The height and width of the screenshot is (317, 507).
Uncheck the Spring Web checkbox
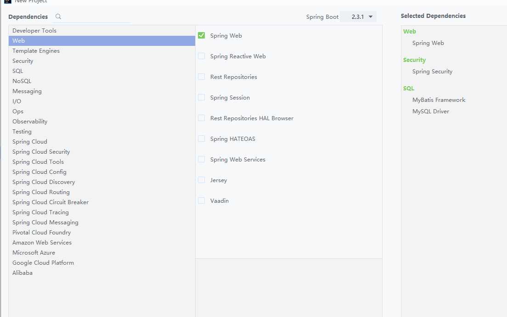pyautogui.click(x=201, y=35)
